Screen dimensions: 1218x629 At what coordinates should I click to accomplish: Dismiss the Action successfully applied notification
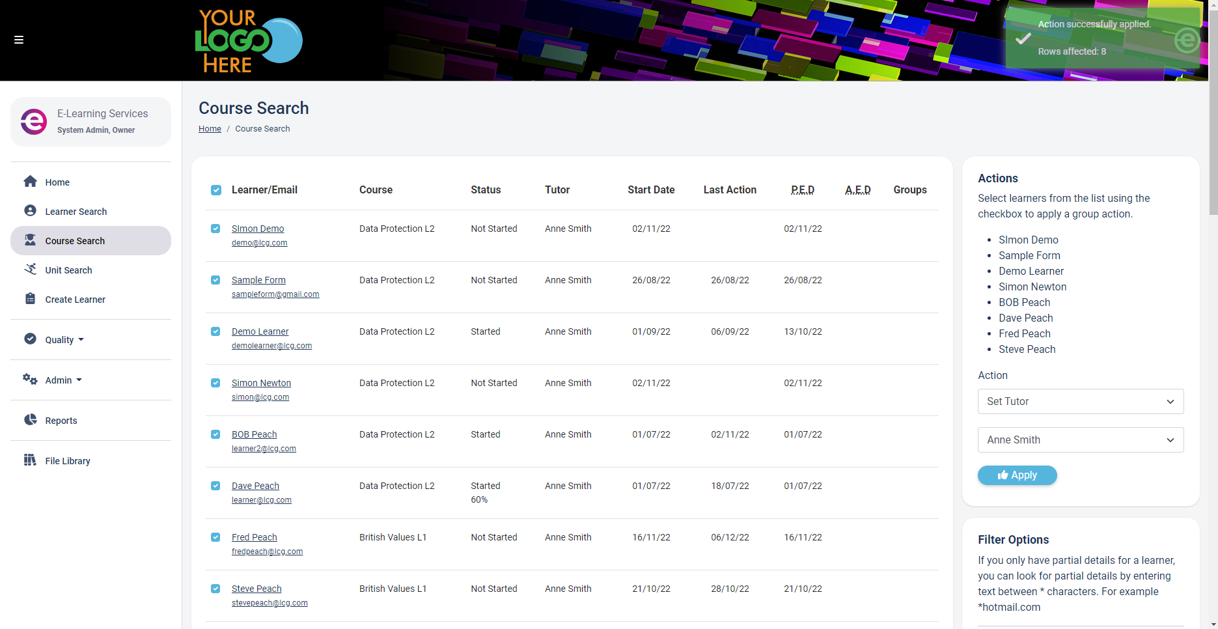click(1103, 38)
